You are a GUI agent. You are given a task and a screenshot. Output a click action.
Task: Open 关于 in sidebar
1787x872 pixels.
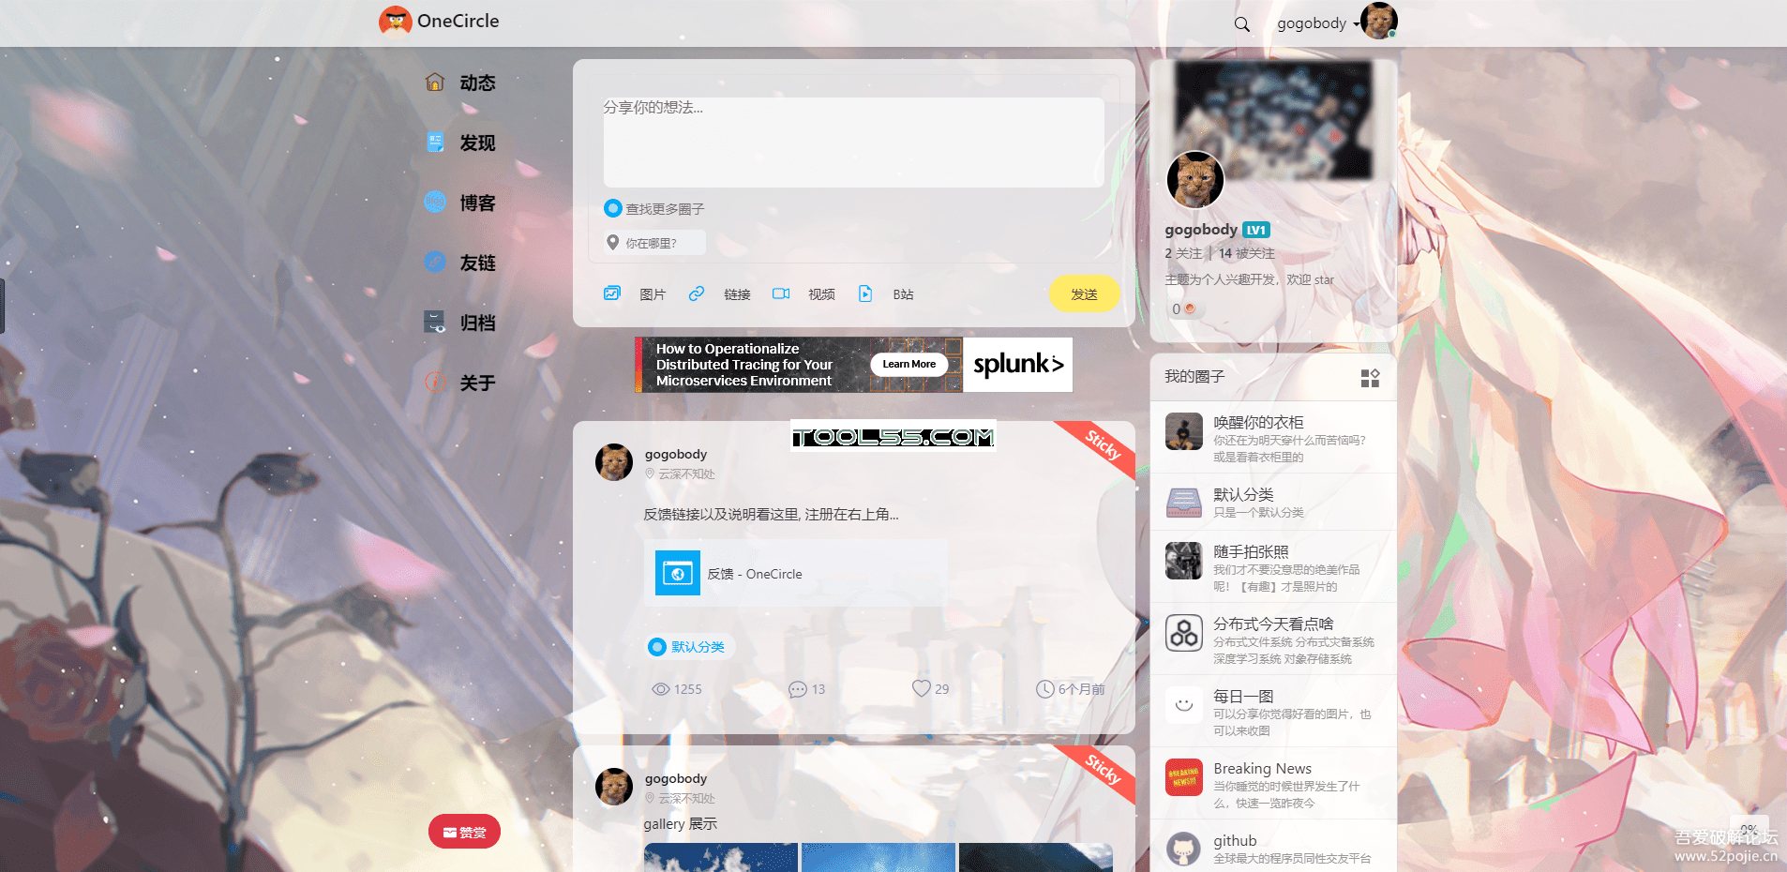click(x=477, y=383)
